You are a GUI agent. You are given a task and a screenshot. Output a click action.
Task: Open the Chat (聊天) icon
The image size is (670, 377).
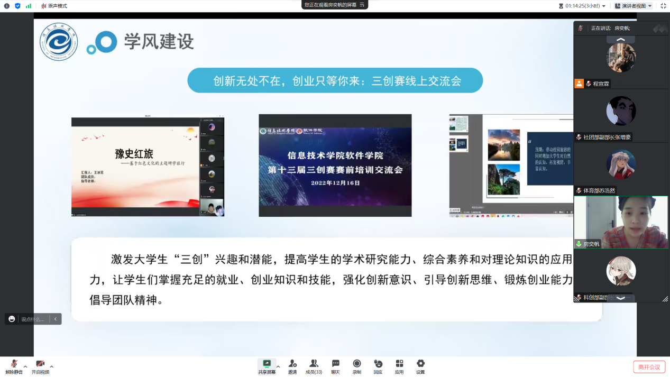pos(335,366)
